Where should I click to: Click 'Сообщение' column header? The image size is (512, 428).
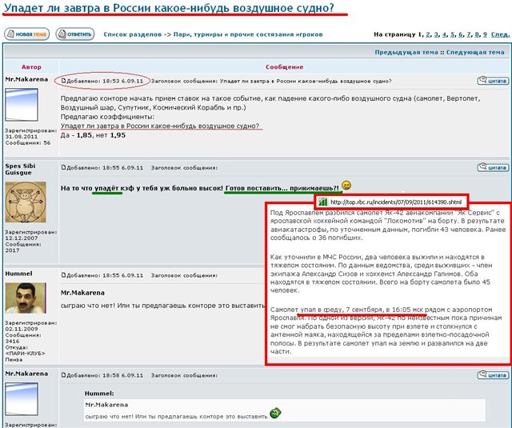pos(285,67)
